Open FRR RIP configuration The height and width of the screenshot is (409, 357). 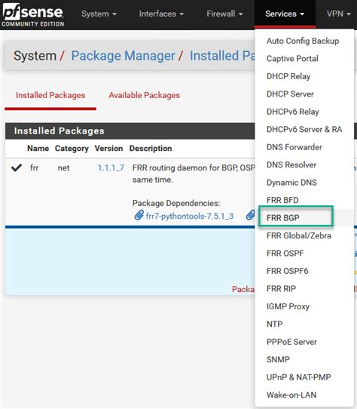tap(281, 289)
